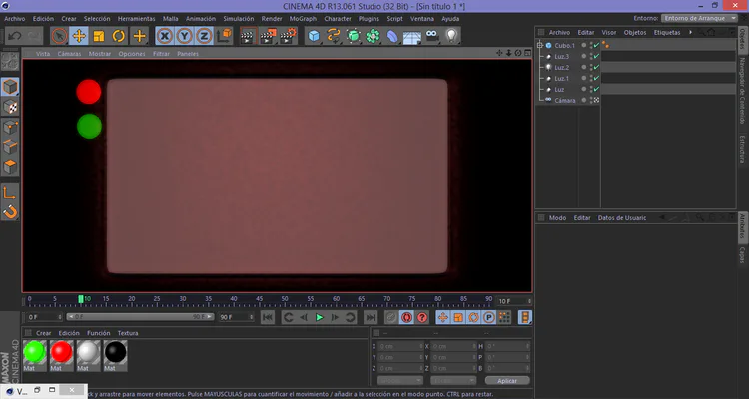Open Datos de Usuario in attributes
Viewport: 749px width, 399px height.
click(x=622, y=218)
